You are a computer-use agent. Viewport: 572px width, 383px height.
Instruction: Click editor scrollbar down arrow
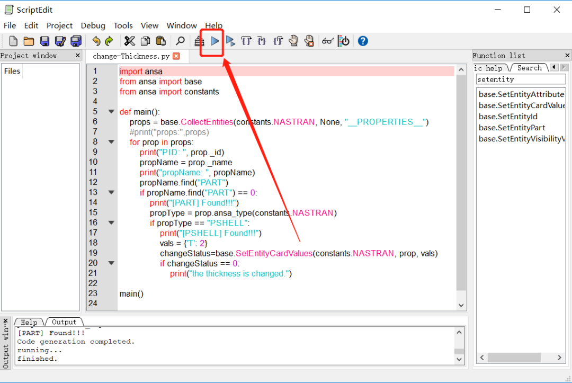tap(461, 305)
